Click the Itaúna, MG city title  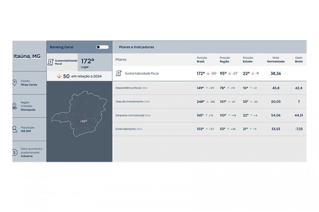[x=27, y=56]
